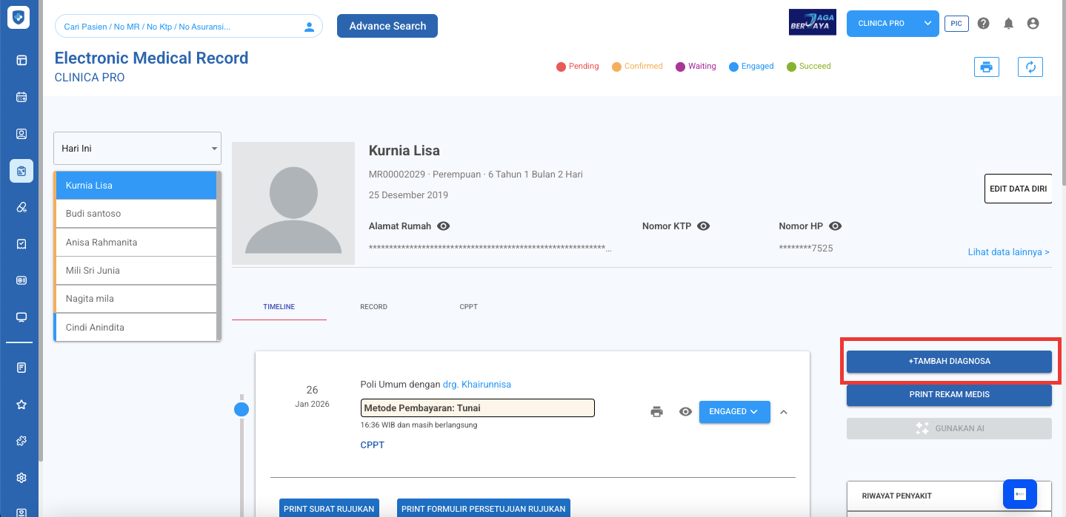Select patient Budi santoso from list

(x=136, y=214)
